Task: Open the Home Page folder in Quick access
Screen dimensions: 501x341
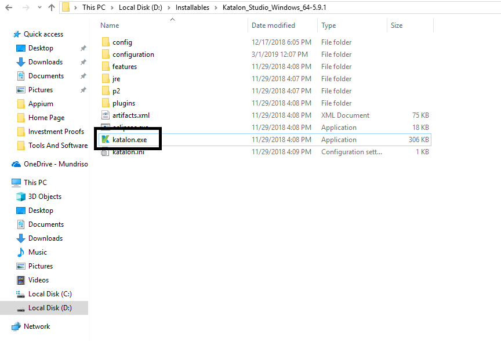Action: tap(46, 118)
